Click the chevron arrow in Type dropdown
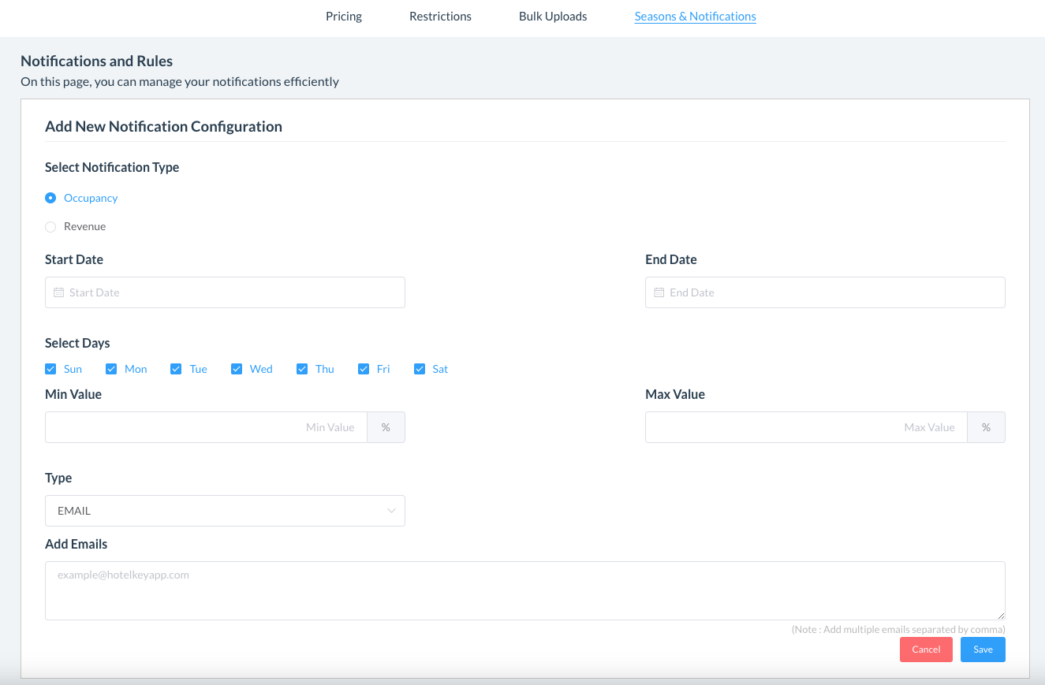1045x685 pixels. coord(391,511)
